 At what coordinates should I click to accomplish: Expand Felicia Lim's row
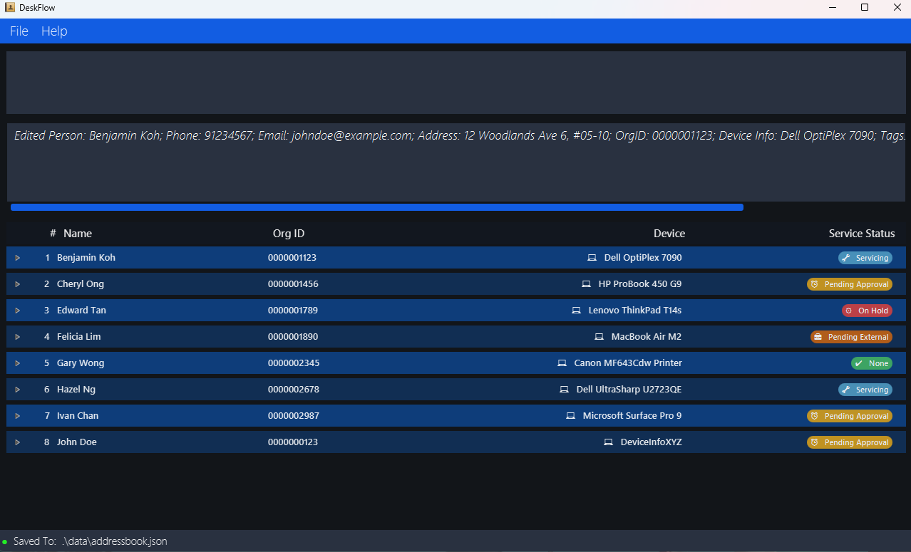[x=17, y=337]
